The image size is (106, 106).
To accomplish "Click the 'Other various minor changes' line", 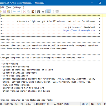I will [x=25, y=91].
